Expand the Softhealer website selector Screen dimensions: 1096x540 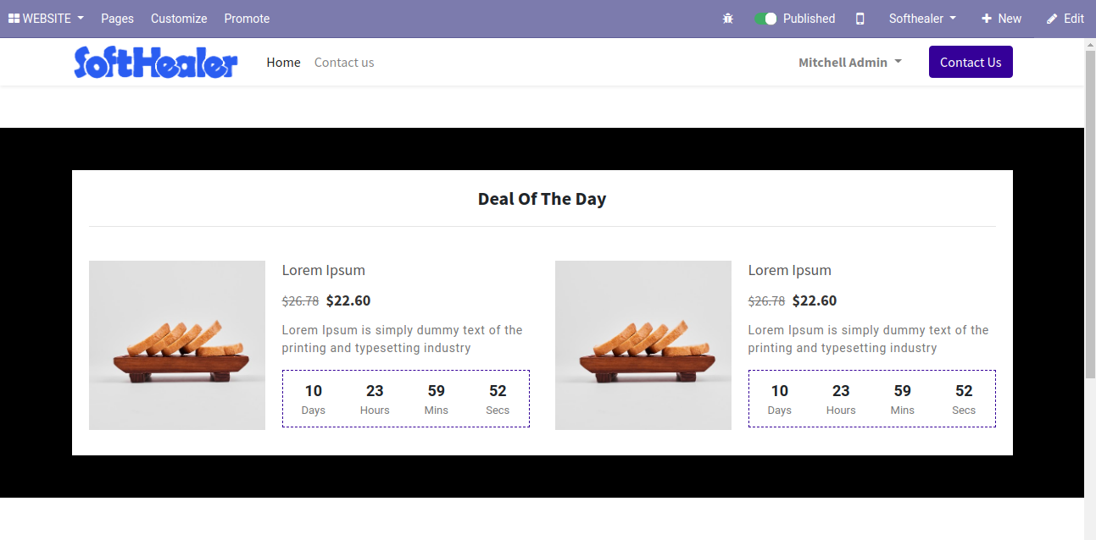point(922,19)
